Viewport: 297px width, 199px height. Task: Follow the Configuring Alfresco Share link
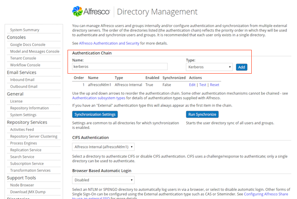tap(266, 194)
